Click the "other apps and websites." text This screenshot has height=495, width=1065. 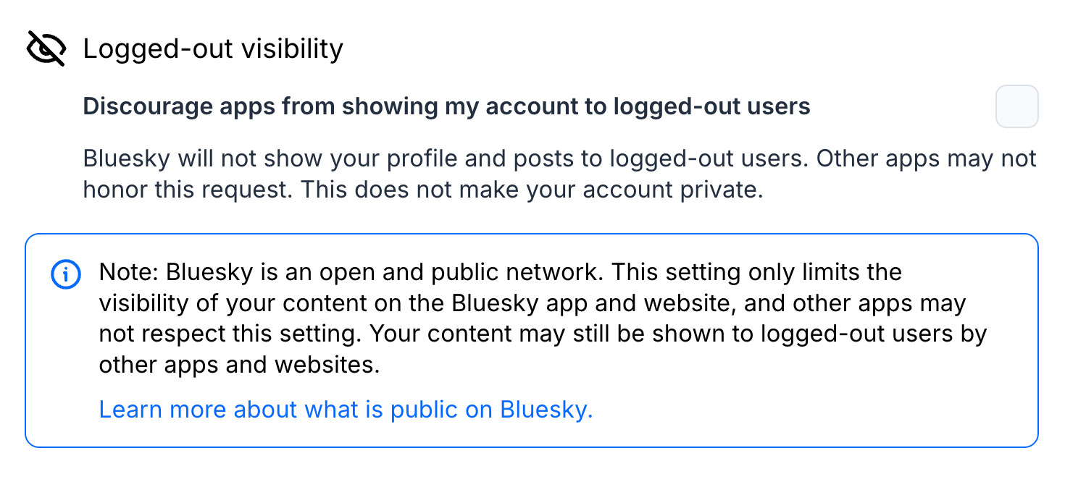point(239,365)
